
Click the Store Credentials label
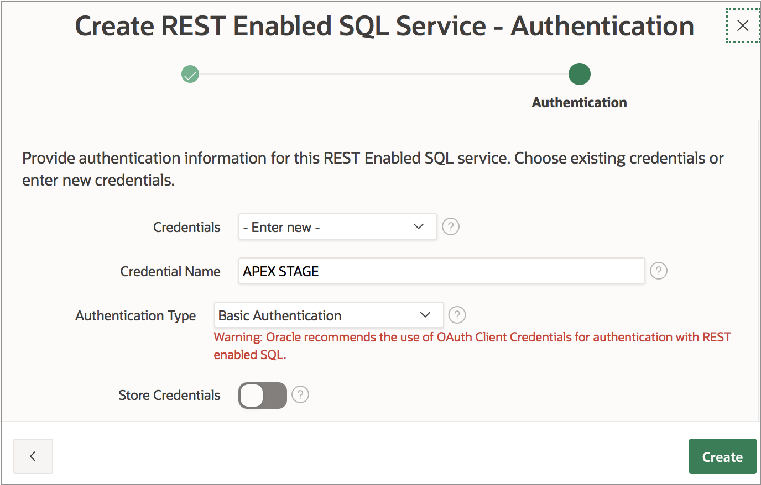point(169,395)
